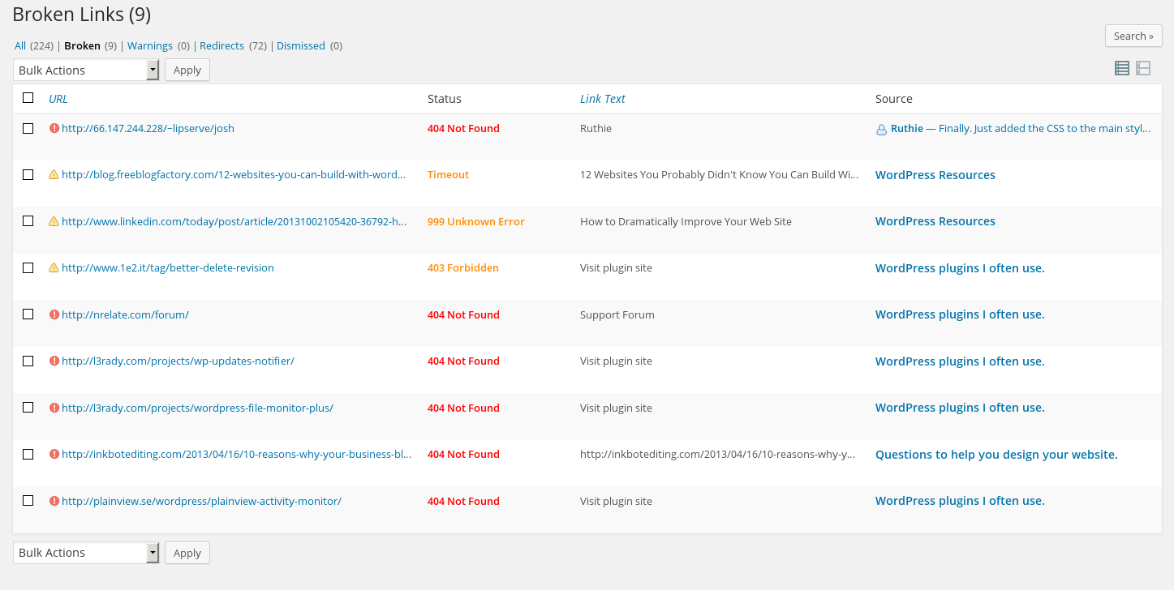This screenshot has width=1174, height=590.
Task: Click the error icon beside wordpress-file-monitor-plus URL
Action: [x=54, y=408]
